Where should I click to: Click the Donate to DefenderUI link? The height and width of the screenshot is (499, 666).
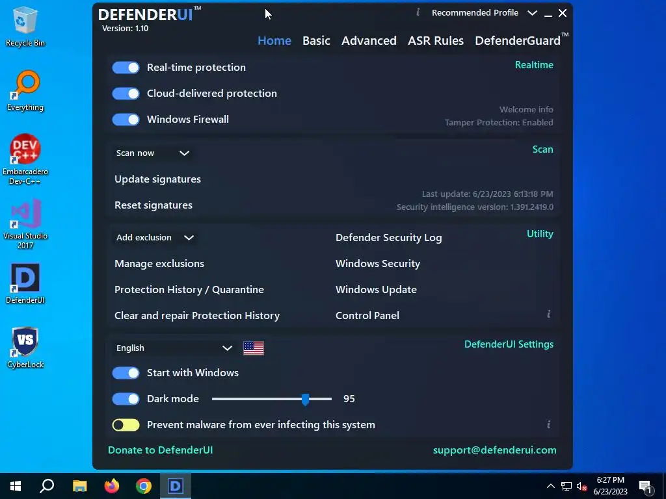(160, 450)
